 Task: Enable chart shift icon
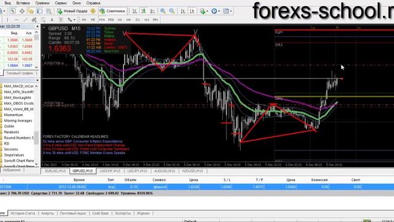191,11
